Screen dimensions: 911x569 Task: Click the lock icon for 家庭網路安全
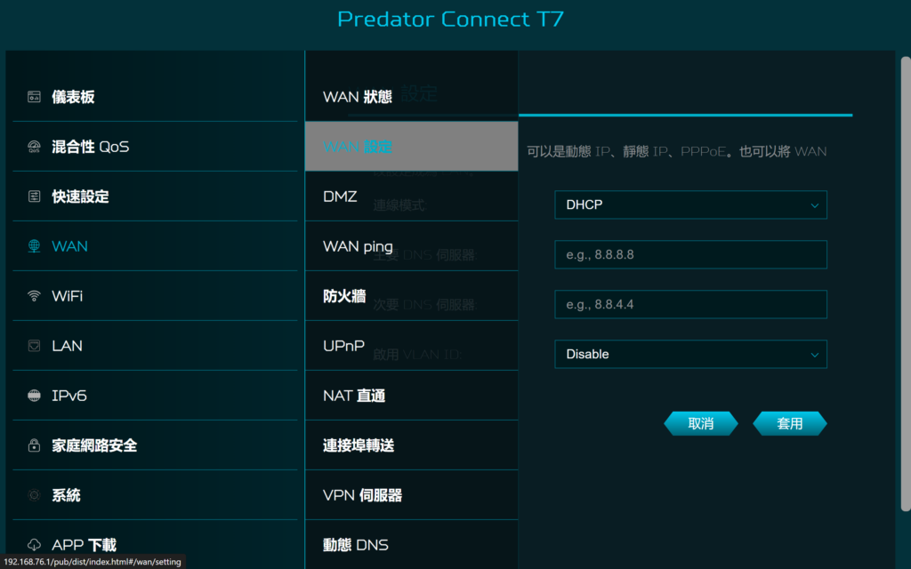[x=35, y=445]
